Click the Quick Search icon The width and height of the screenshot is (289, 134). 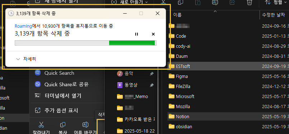coord(38,73)
